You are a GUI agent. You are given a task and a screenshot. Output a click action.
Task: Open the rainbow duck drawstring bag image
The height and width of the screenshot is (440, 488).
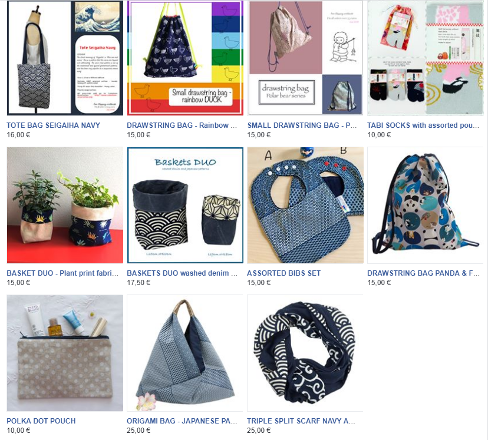point(185,58)
